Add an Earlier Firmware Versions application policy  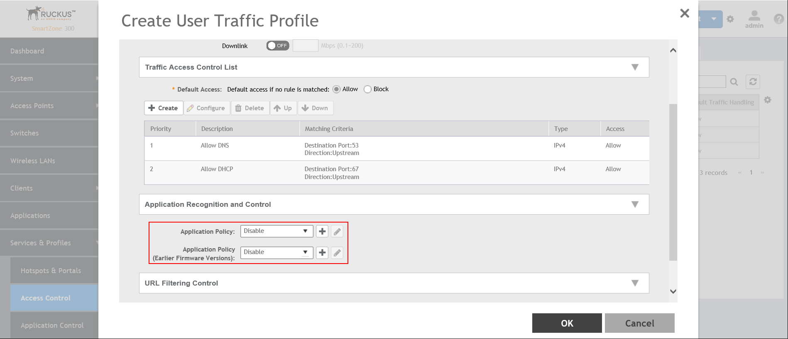322,252
